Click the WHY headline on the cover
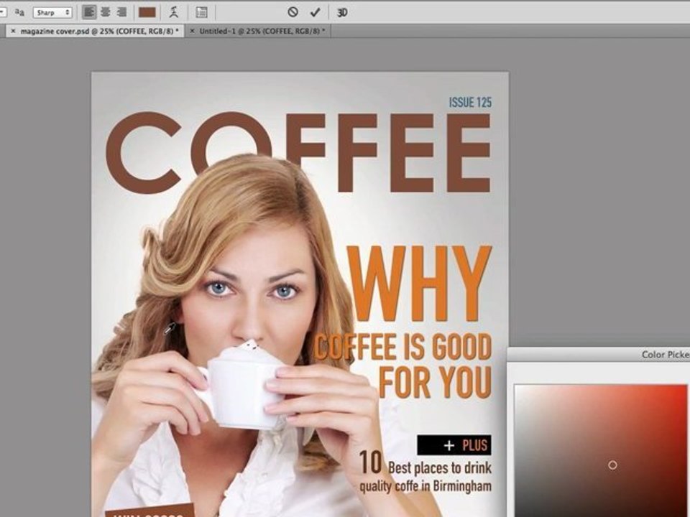The image size is (690, 517). click(x=419, y=284)
